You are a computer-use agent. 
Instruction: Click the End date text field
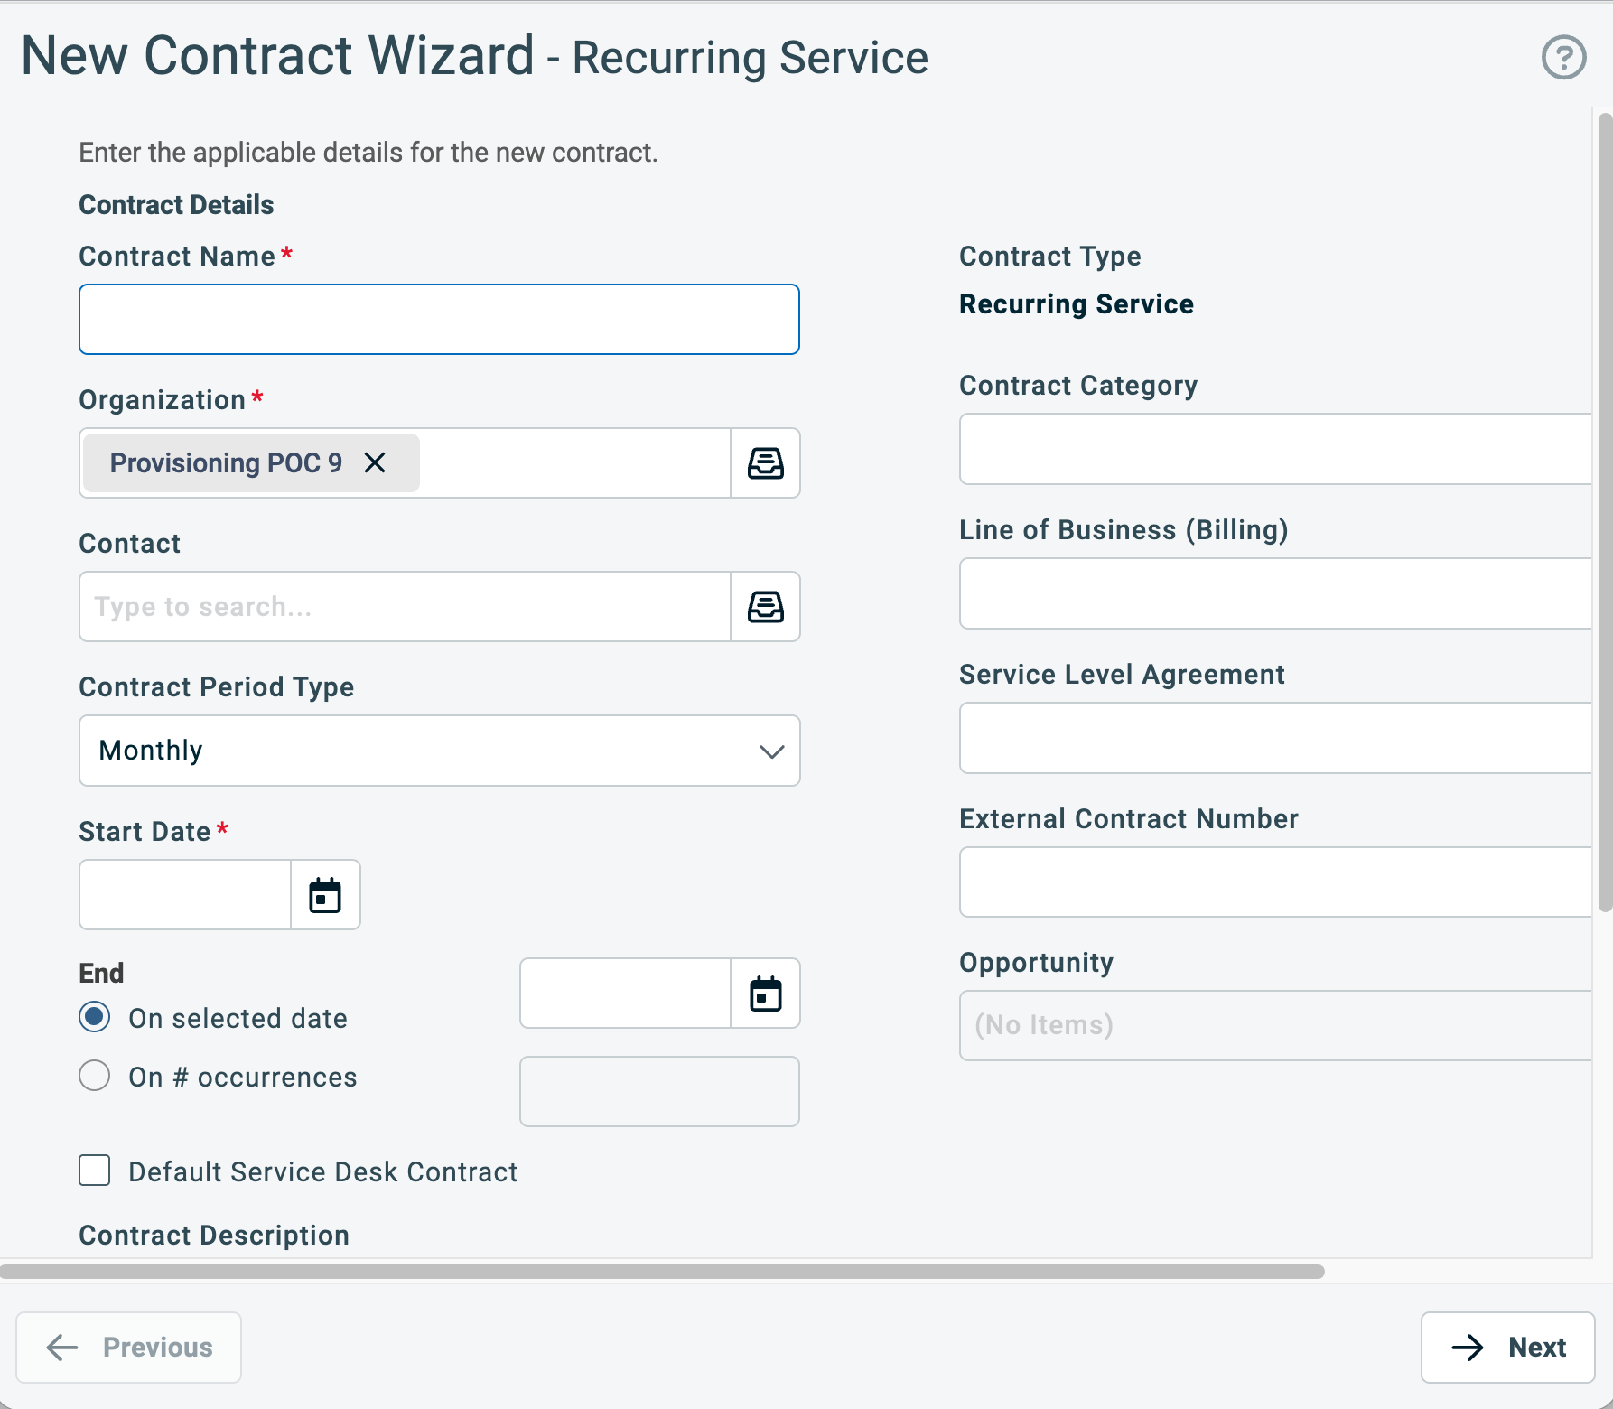point(625,994)
